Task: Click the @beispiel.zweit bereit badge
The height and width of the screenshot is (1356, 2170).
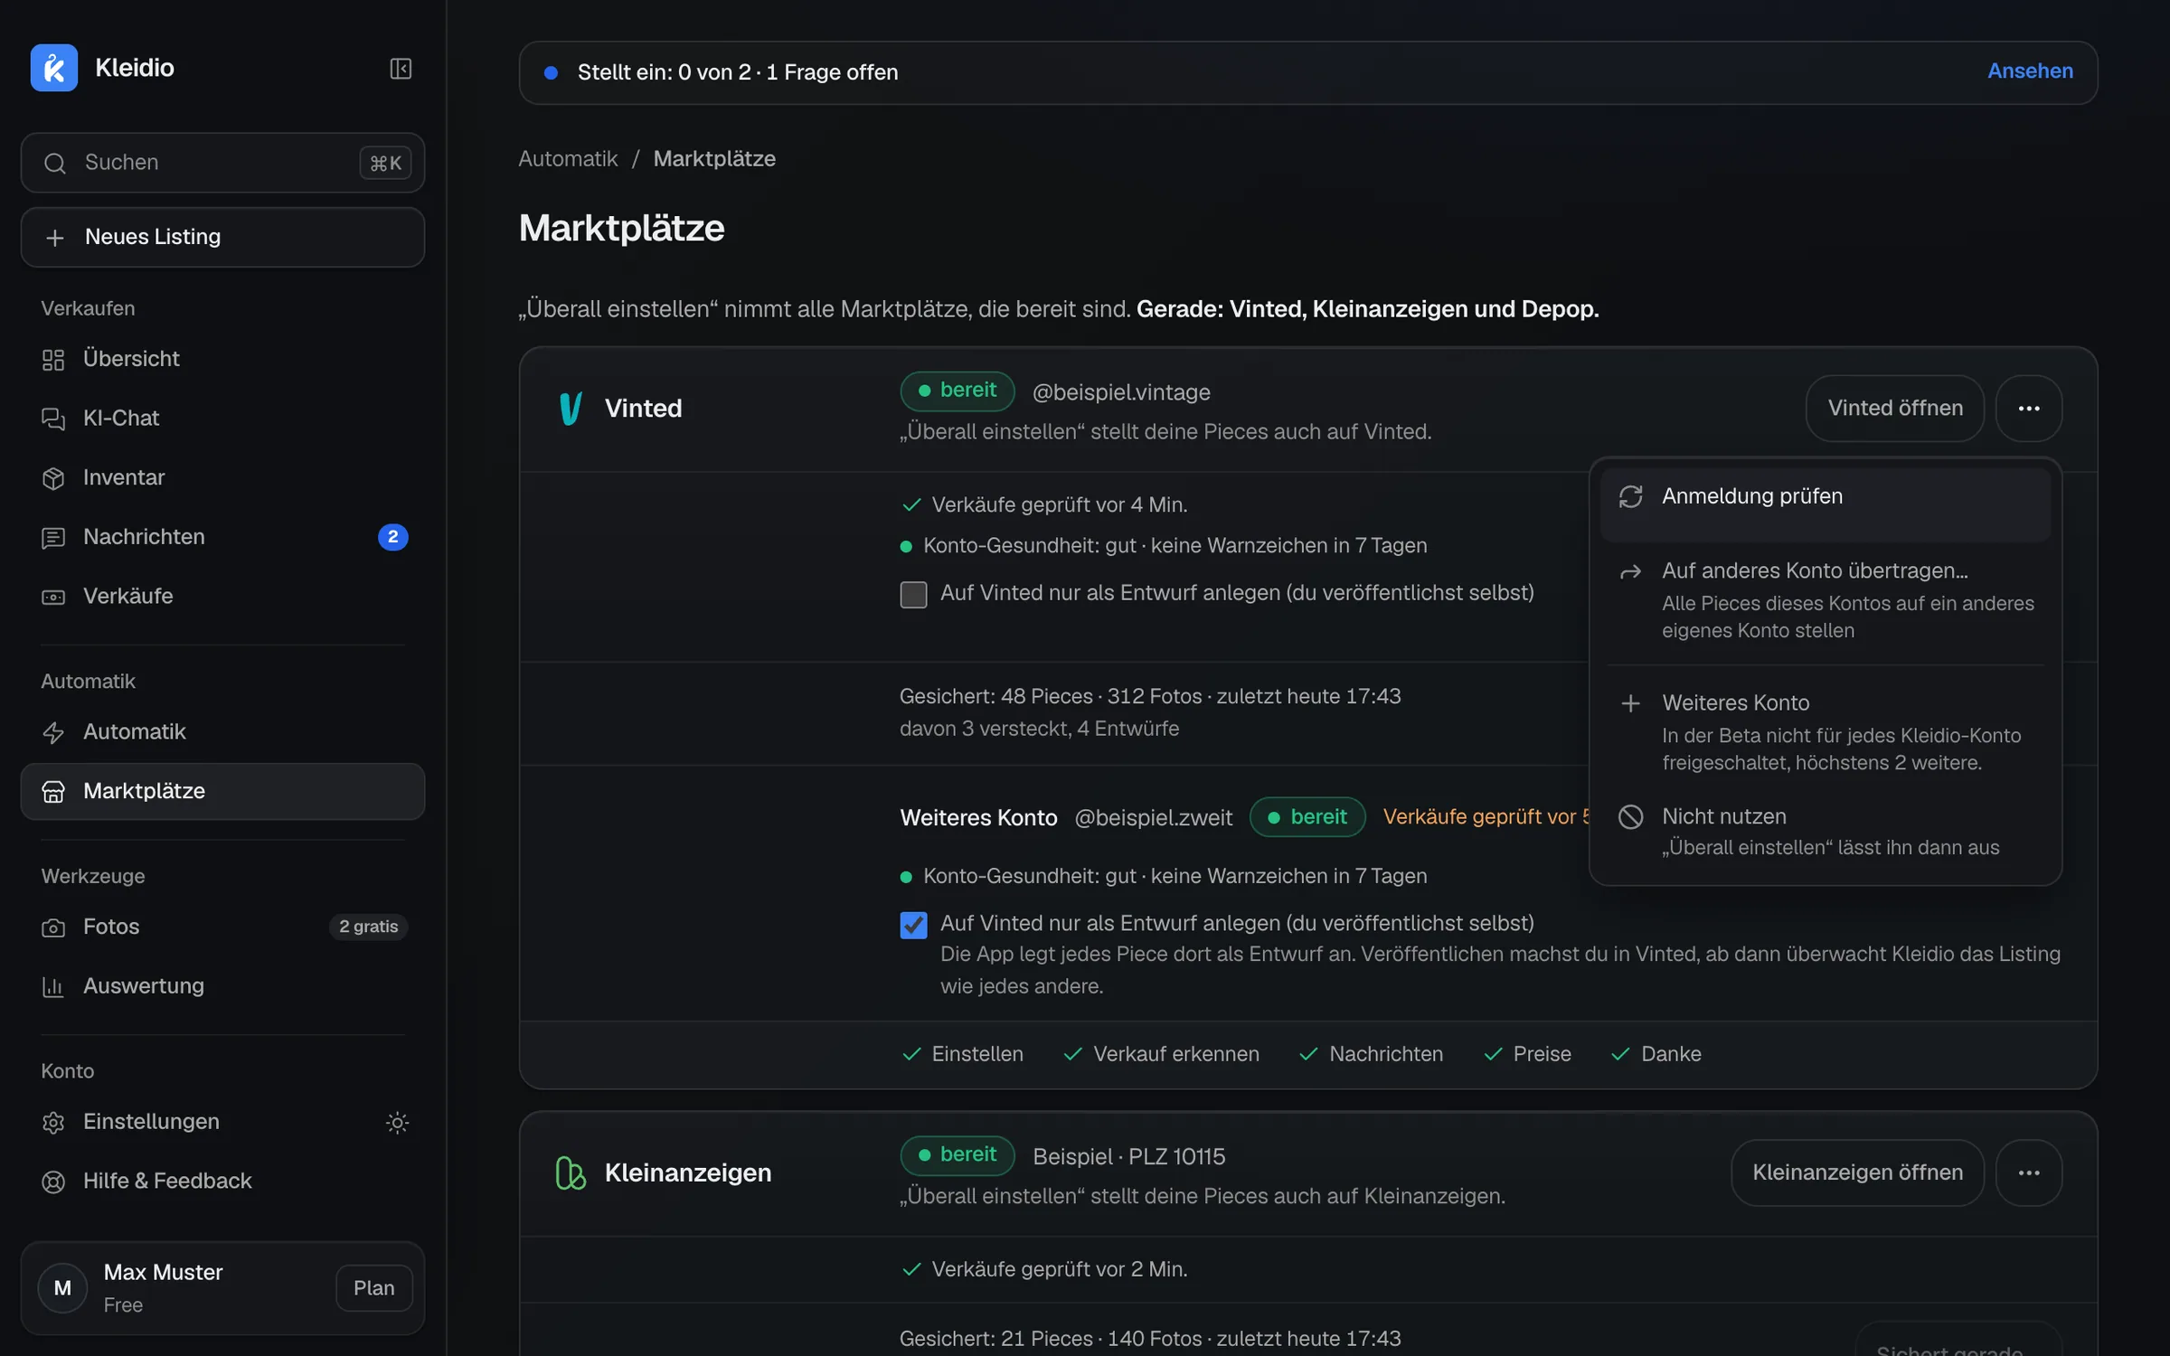Action: (x=1307, y=817)
